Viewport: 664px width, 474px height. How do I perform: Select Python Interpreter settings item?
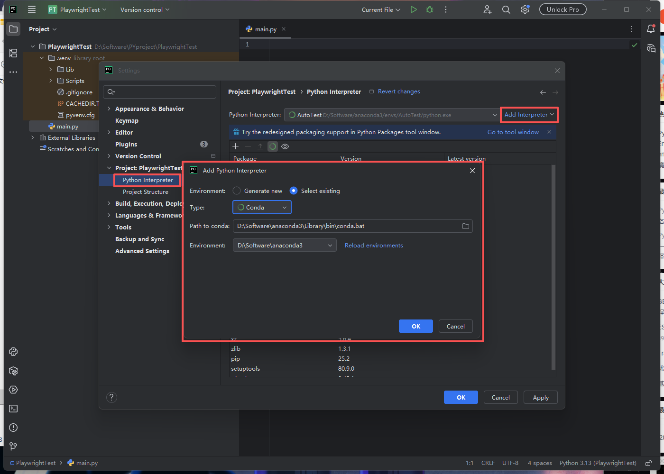tap(148, 180)
